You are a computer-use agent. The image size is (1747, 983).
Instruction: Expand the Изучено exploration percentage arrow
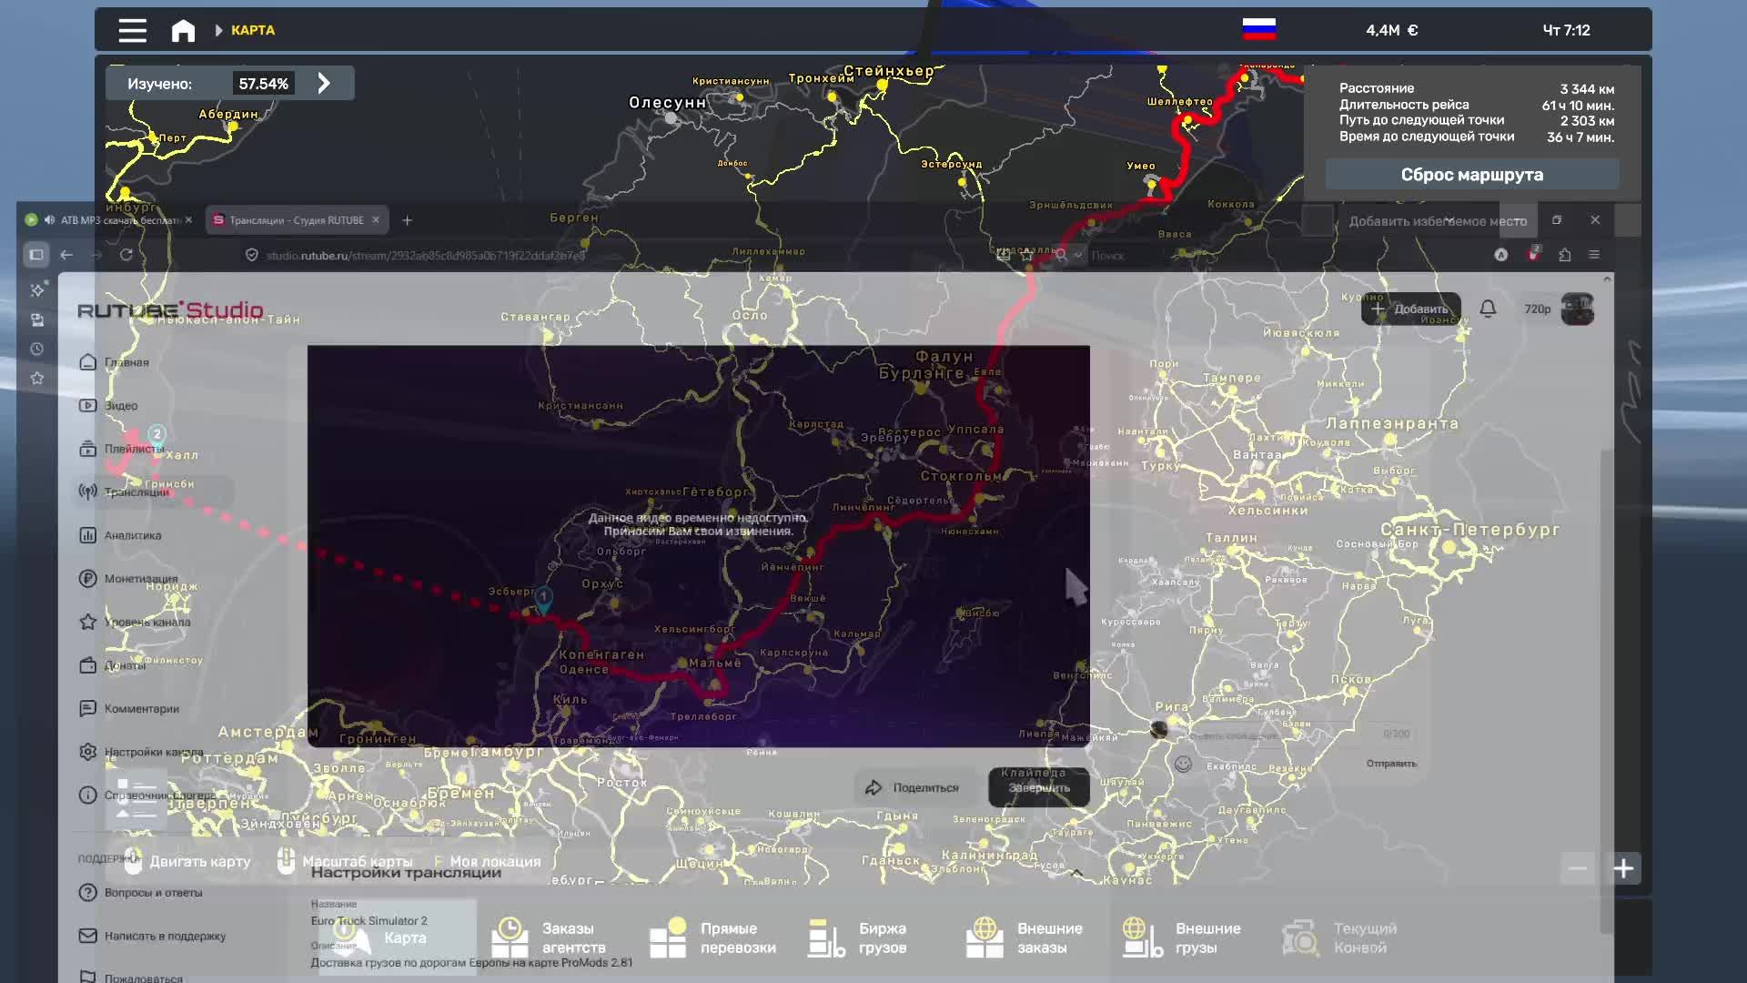(324, 84)
